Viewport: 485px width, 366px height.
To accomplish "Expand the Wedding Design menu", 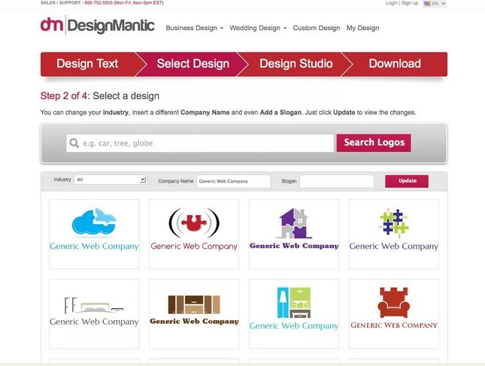I will (259, 29).
